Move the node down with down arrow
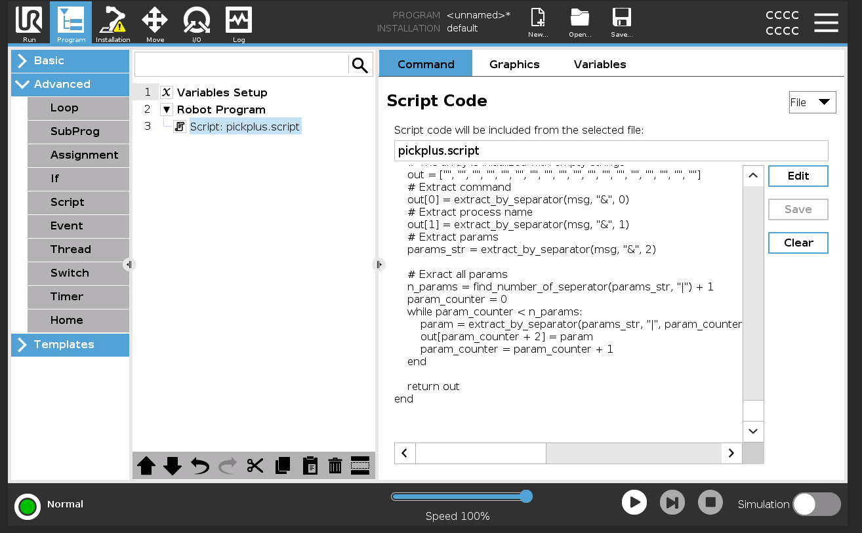 pos(172,466)
